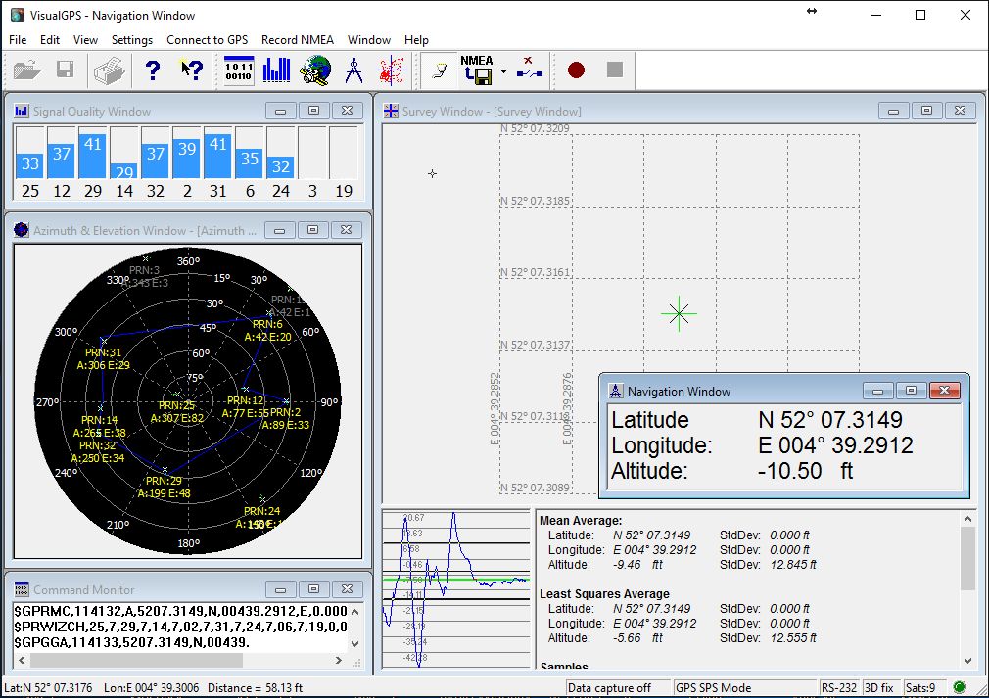Open the NMEA record dropdown arrow
The image size is (989, 698).
(502, 70)
